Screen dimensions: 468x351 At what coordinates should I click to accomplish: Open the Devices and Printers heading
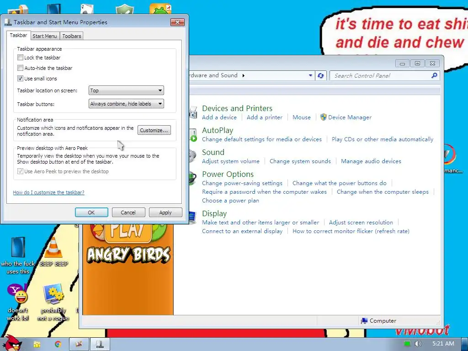coord(237,108)
